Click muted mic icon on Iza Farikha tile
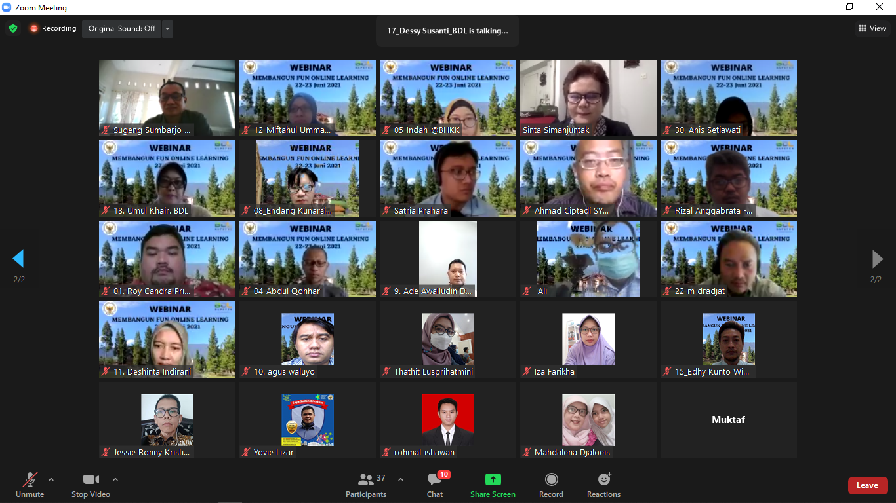This screenshot has height=503, width=896. (x=527, y=372)
